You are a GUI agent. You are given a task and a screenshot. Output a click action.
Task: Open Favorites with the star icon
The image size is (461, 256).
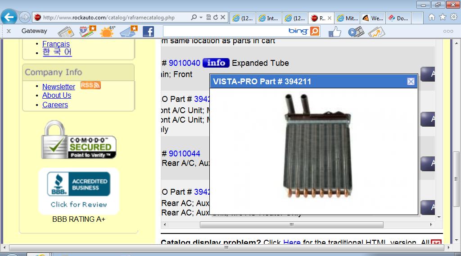(x=443, y=17)
